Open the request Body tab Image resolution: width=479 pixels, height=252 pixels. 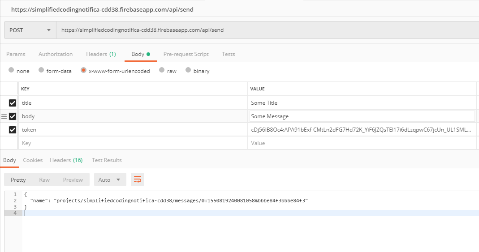(141, 54)
